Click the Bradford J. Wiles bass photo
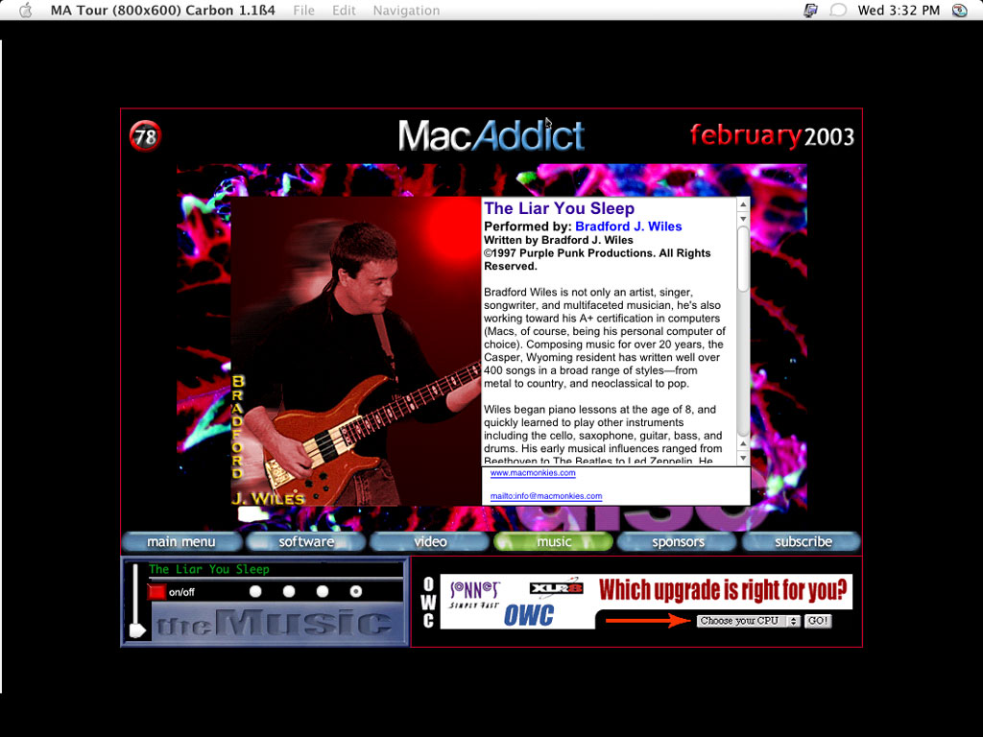Viewport: 983px width, 737px height. 356,351
